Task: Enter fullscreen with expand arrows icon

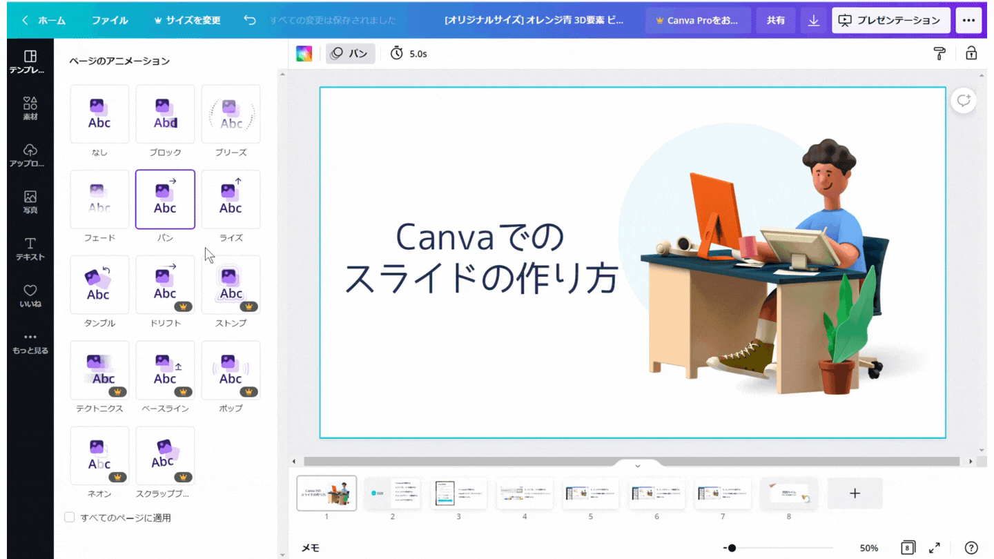Action: [935, 548]
